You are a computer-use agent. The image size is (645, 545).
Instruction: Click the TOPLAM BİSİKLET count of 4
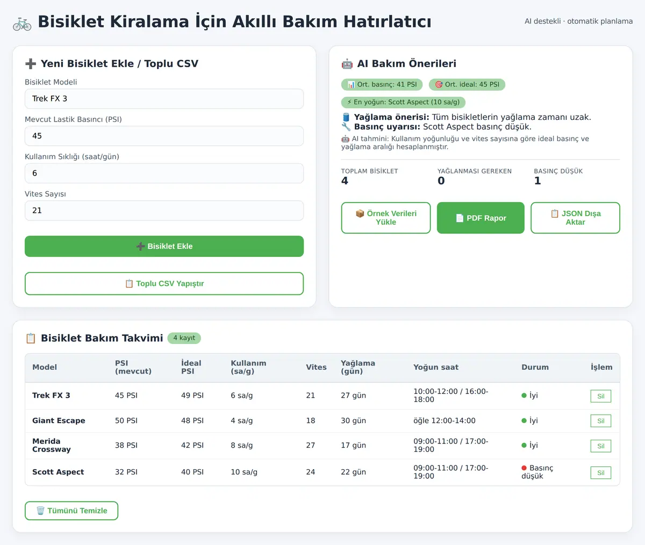pyautogui.click(x=345, y=181)
